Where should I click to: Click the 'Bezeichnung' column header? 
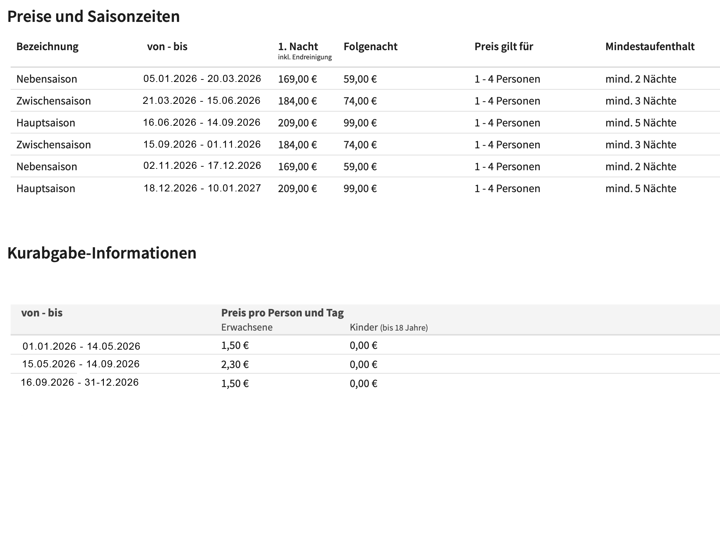click(47, 47)
